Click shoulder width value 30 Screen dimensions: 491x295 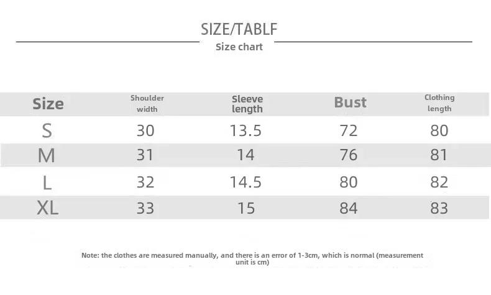pyautogui.click(x=145, y=130)
